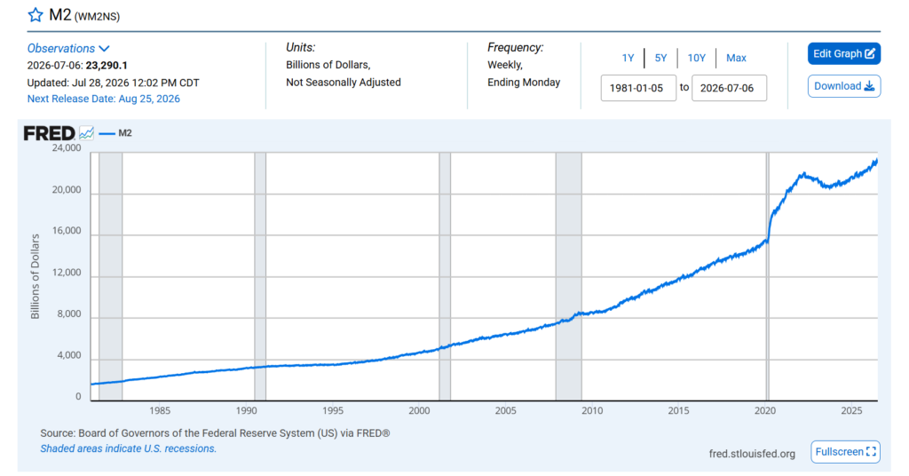Viewport: 909px width, 476px height.
Task: Open the Shaded areas recessions link
Action: click(x=128, y=448)
